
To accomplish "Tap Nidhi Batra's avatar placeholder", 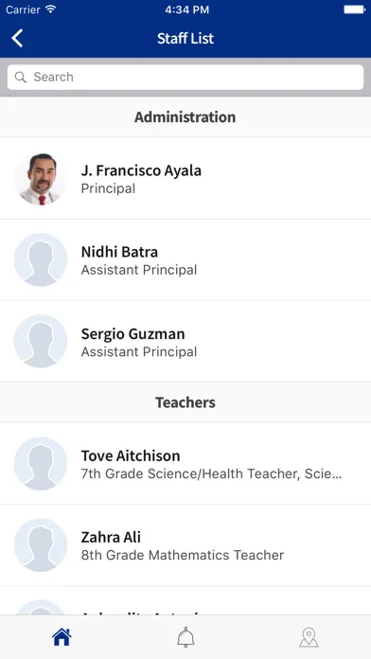I will pos(41,259).
